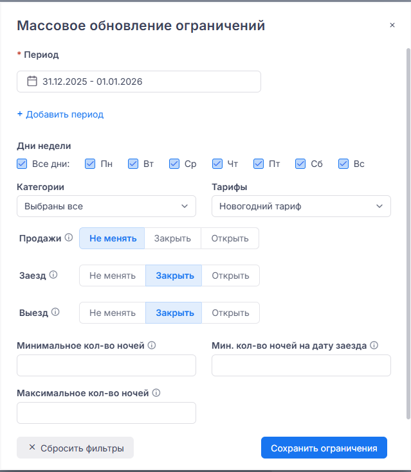The height and width of the screenshot is (472, 411).
Task: Show info for Максимальное кол-во ночей
Action: pos(156,393)
